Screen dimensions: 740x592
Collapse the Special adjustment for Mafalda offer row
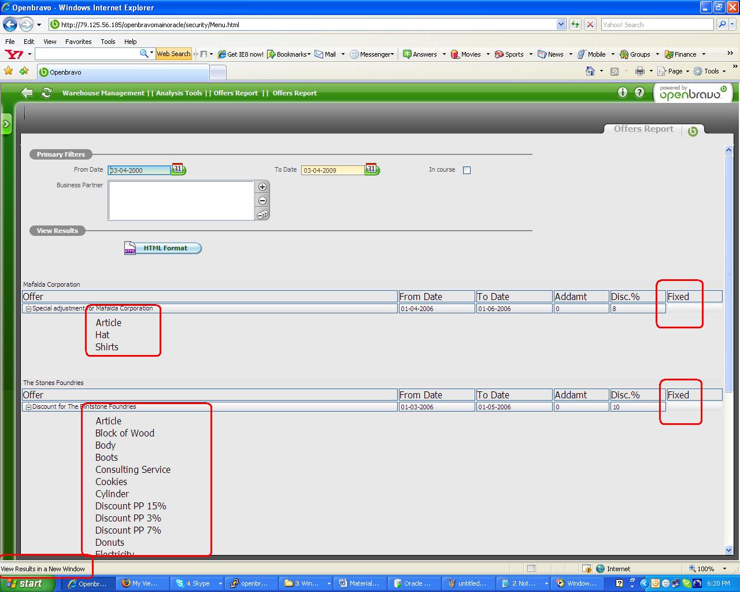point(28,309)
